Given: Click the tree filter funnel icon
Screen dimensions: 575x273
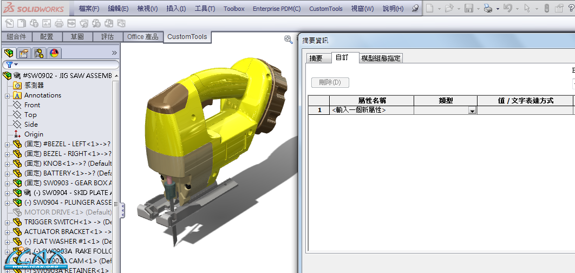Looking at the screenshot, I should [10, 64].
